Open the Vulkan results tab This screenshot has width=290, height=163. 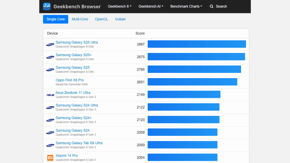120,19
